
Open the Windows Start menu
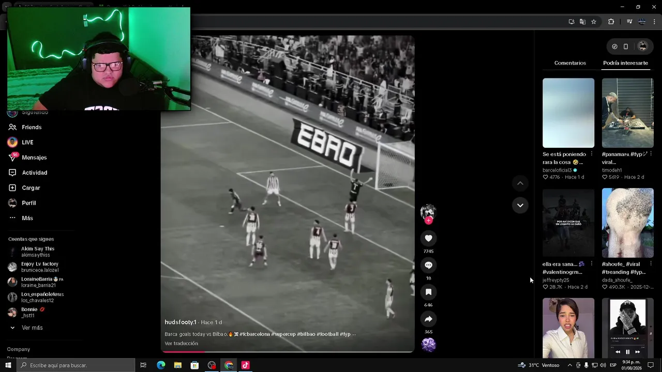pos(8,365)
